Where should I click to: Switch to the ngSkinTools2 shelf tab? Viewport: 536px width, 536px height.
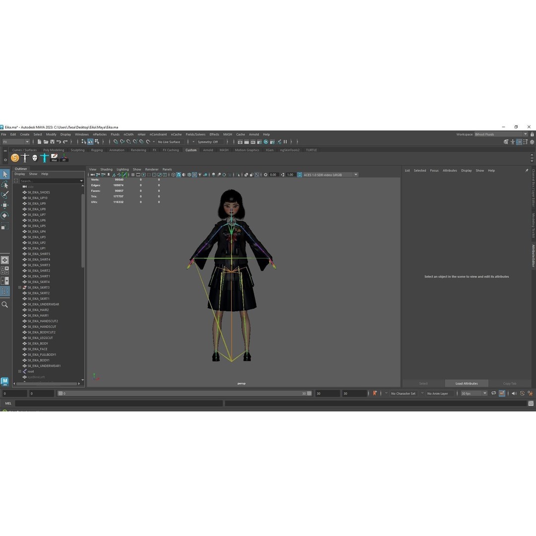coord(289,150)
